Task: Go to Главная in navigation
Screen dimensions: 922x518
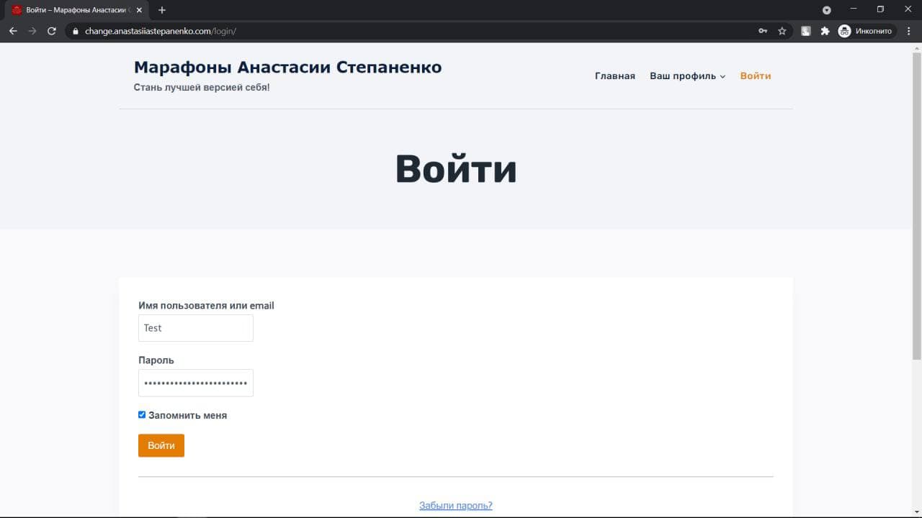Action: click(x=614, y=76)
